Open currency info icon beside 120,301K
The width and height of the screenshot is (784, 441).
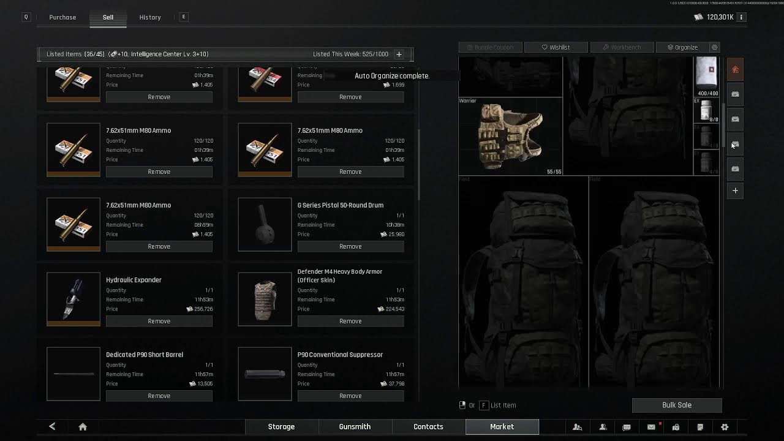click(x=741, y=17)
